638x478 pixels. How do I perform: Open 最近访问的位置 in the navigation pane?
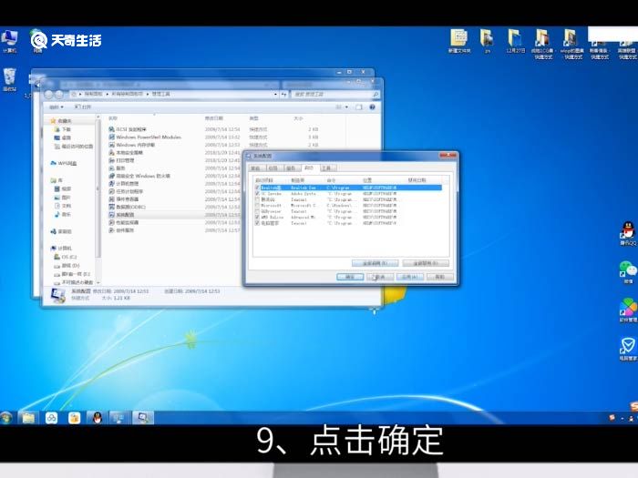coord(74,147)
